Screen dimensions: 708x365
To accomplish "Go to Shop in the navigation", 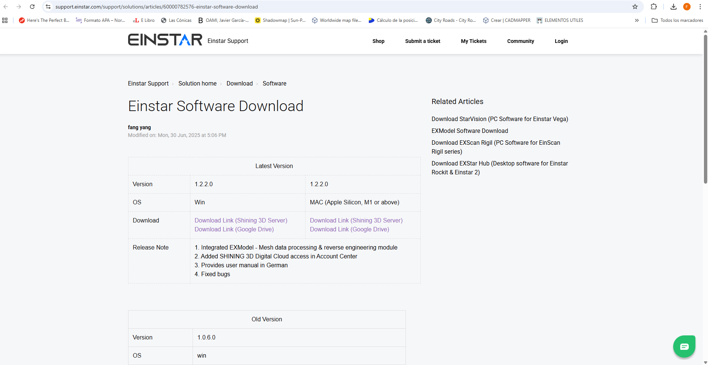I will click(378, 41).
